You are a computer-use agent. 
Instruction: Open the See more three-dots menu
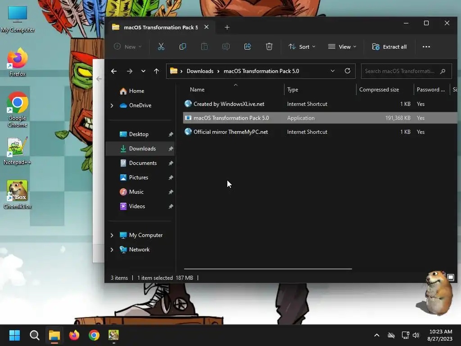coord(426,46)
